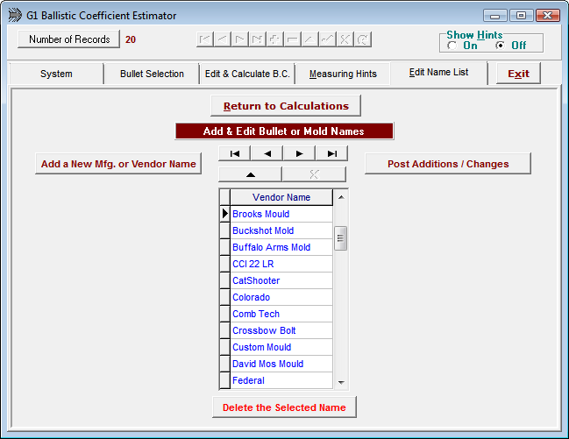
Task: Click the disabled post-edit checkmark icon
Action: tap(327, 39)
